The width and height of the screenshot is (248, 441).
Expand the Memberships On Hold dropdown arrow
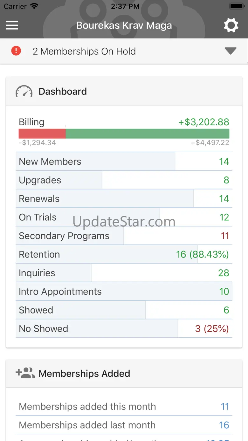[x=230, y=51]
